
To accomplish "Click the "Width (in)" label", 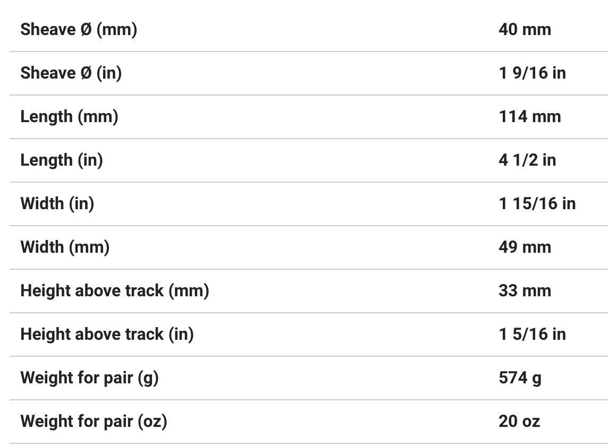I will click(x=57, y=204).
